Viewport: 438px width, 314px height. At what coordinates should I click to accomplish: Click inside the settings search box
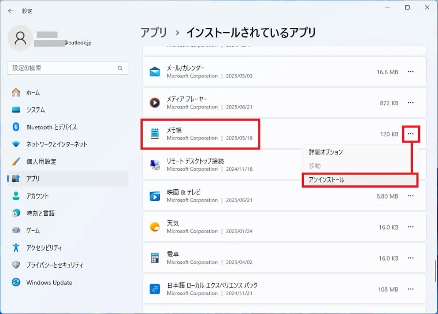pos(68,68)
